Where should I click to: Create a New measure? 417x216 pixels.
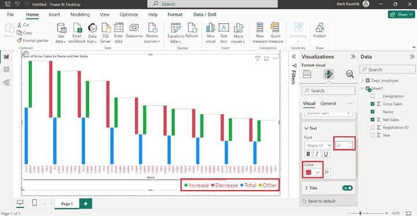click(x=260, y=33)
